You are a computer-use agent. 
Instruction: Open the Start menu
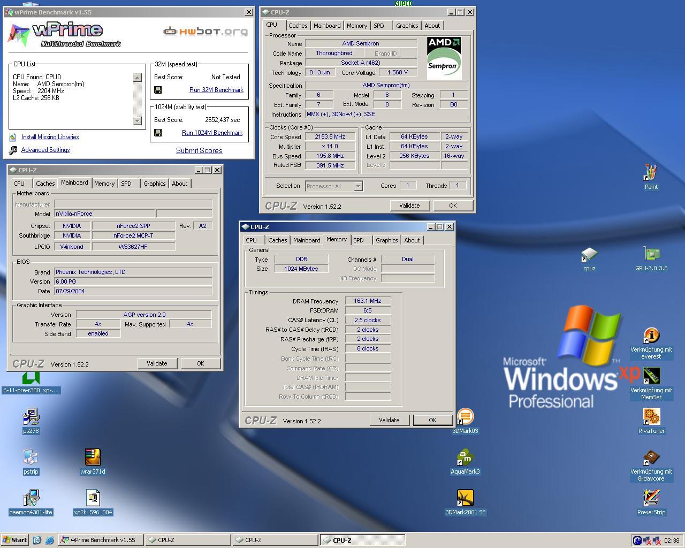(x=15, y=540)
